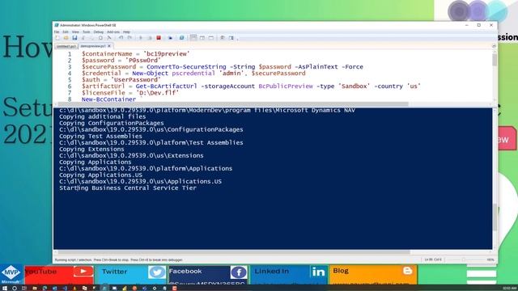Collapse the script pane with the chevron
This screenshot has height=291, width=518.
495,46
